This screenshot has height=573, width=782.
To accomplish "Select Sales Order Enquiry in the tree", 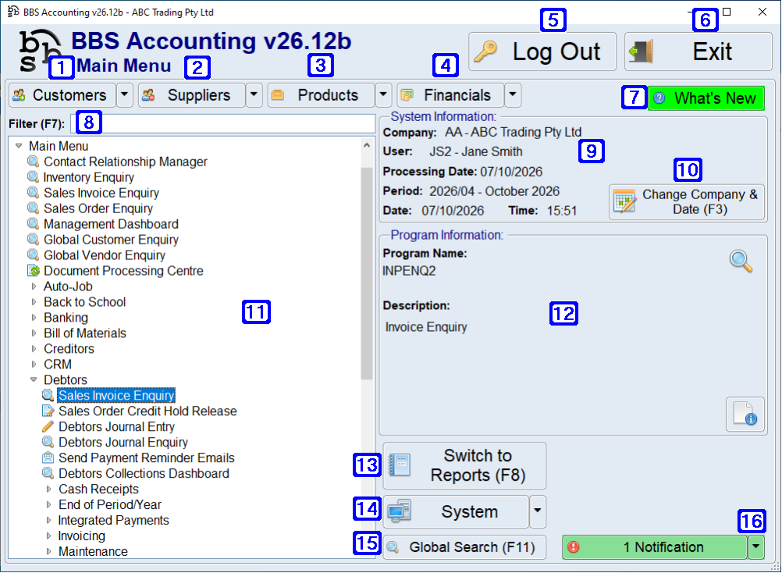I will click(x=98, y=208).
